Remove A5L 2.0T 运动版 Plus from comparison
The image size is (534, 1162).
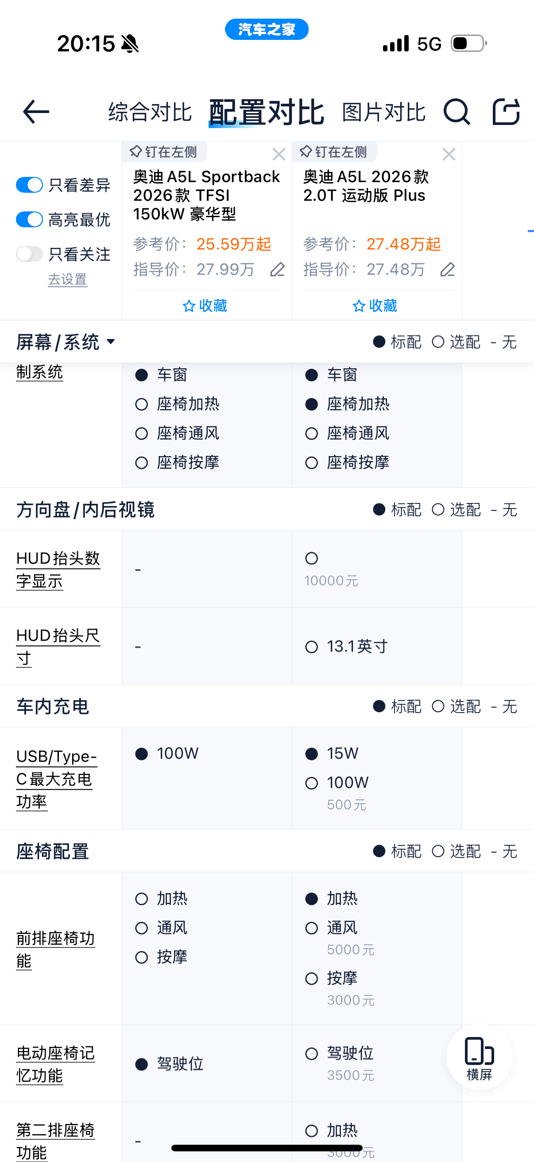449,154
